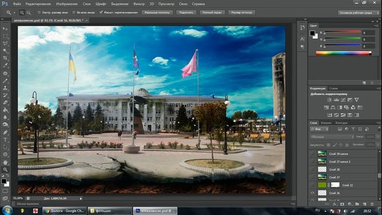The width and height of the screenshot is (382, 215).
Task: Click the 'Подогнать' button
Action: (x=186, y=13)
